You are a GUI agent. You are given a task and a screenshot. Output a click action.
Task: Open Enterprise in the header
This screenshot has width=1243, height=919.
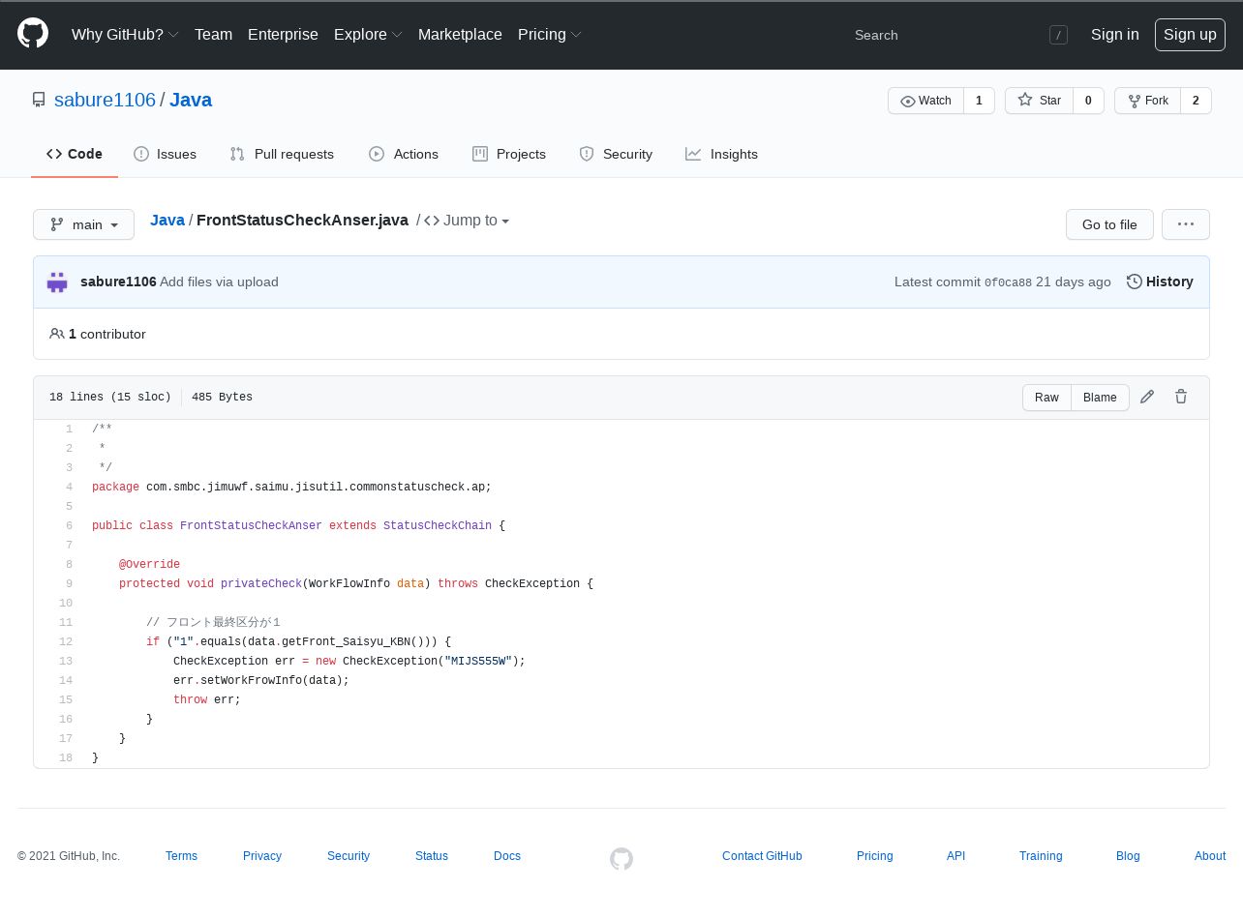(x=283, y=34)
